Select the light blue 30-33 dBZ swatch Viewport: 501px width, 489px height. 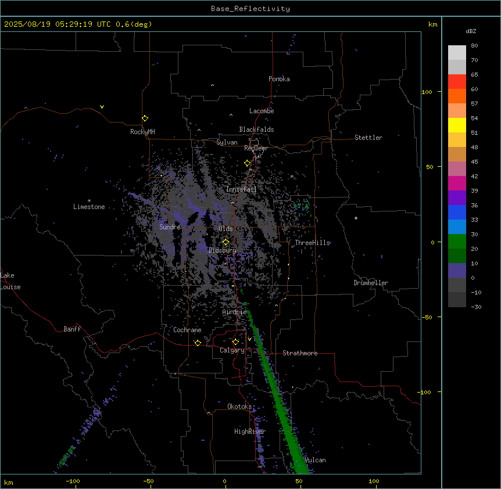(x=457, y=227)
